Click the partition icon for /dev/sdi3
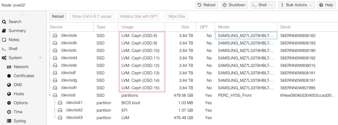The image size is (338, 125). 60,118
